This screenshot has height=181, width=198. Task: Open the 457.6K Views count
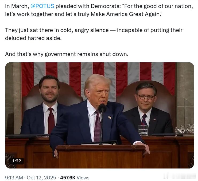click(x=75, y=178)
